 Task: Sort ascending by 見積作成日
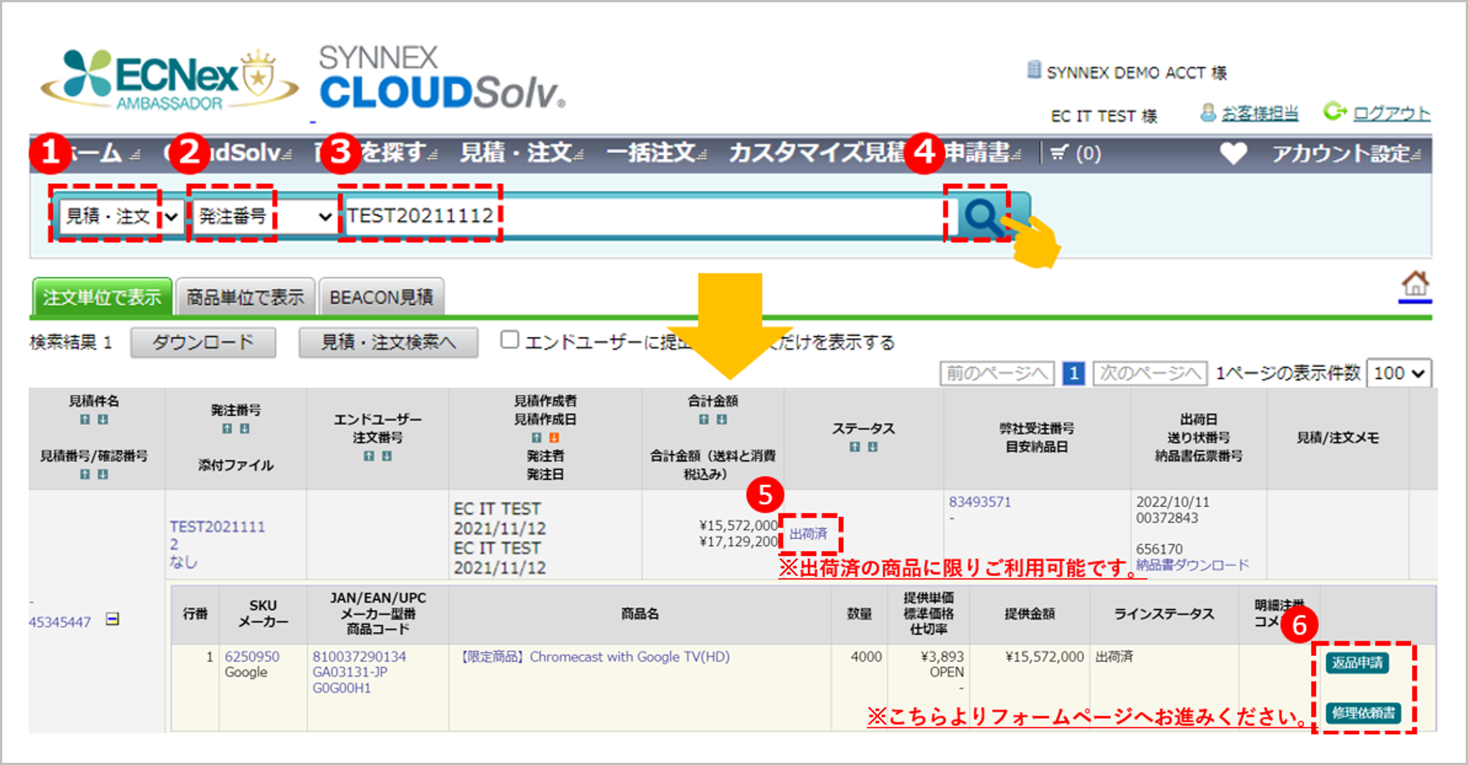(x=536, y=438)
